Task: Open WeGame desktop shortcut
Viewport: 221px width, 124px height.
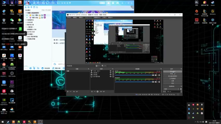Action: pyautogui.click(x=212, y=12)
